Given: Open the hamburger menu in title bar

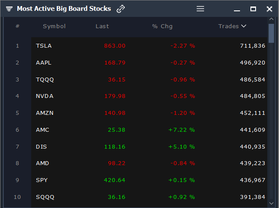Looking at the screenshot, I should pyautogui.click(x=200, y=9).
